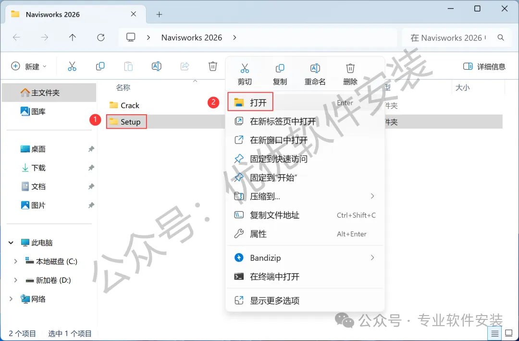Screen dimensions: 519x341
Task: Click the Cut scissors icon in toolbar
Action: point(72,66)
